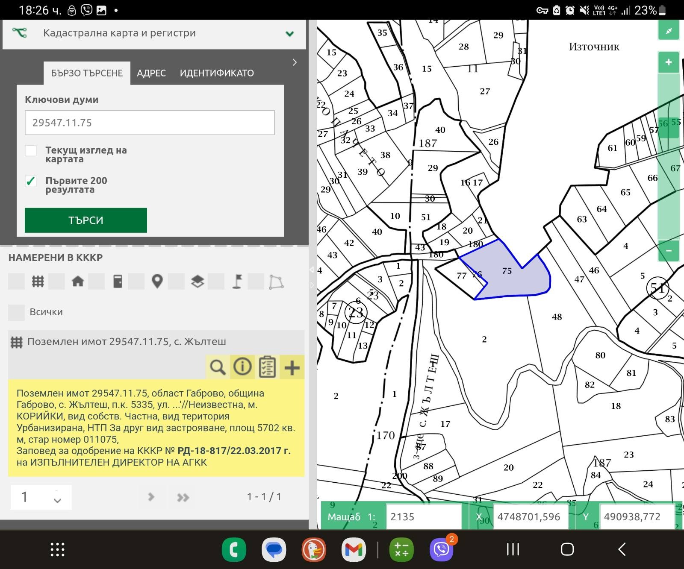
Task: Enable 'Текущ изглед на картата' checkbox
Action: pyautogui.click(x=31, y=151)
